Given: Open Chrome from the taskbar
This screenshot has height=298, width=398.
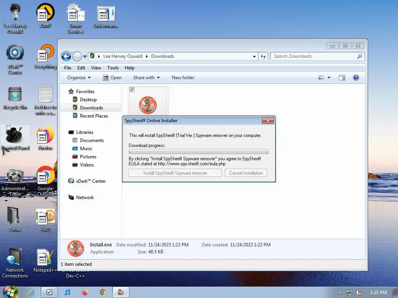Looking at the screenshot, I should click(103, 293).
